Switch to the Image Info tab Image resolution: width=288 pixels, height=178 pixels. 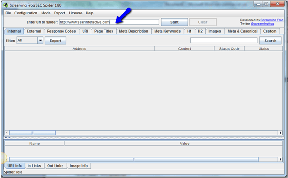coord(79,166)
